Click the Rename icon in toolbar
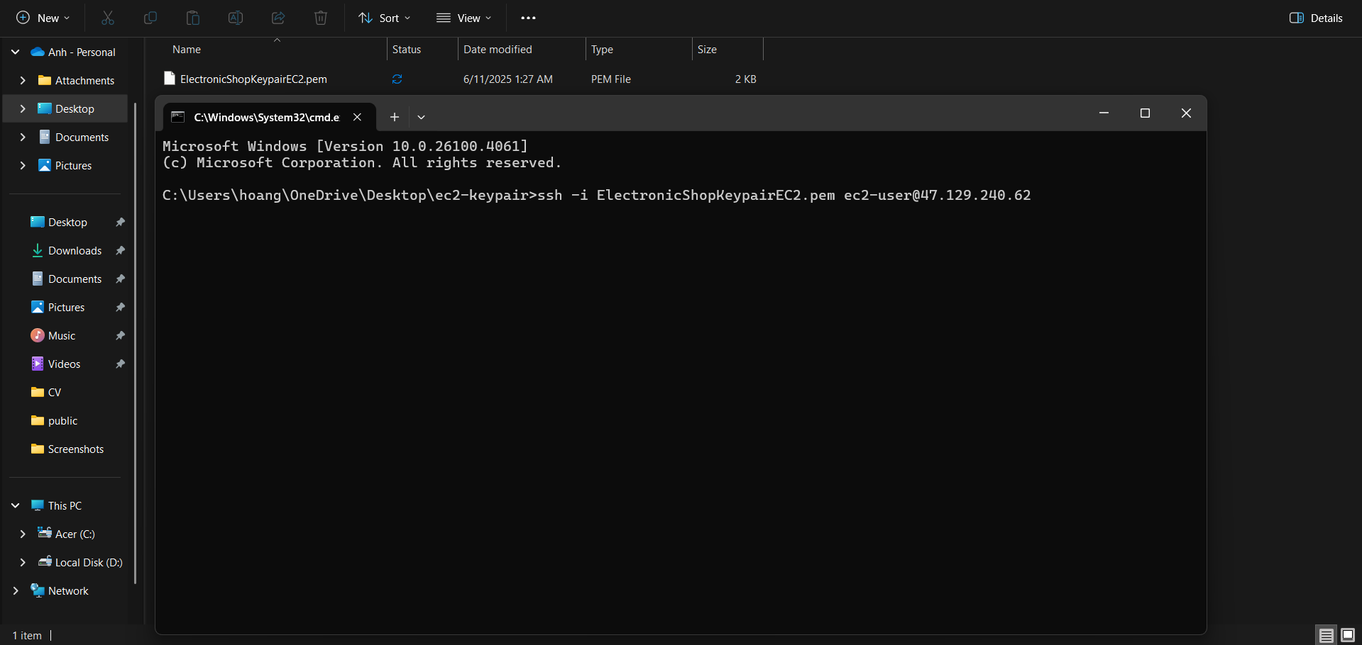Screen dimensions: 1362x645 pyautogui.click(x=236, y=18)
